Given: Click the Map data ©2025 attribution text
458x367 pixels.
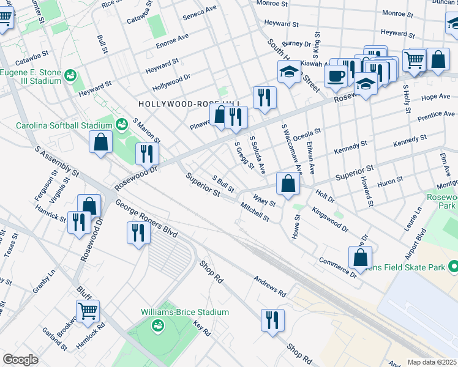Looking at the screenshot, I should point(432,362).
